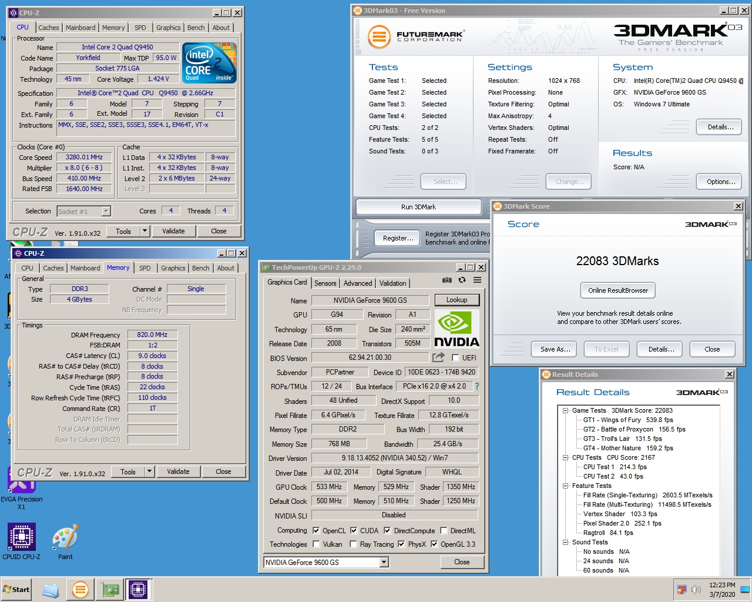Switch to the GPU-Z taskbar icon
752x602 pixels.
pyautogui.click(x=110, y=590)
